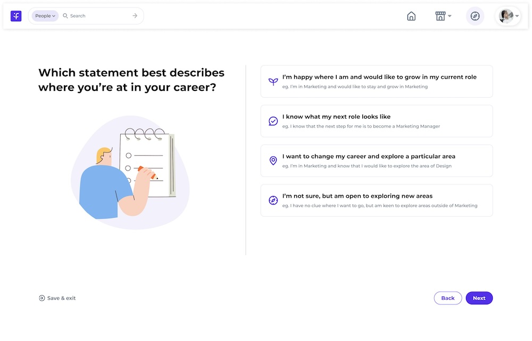Click the chat-bubble icon on the next-role option
The image size is (532, 341).
coord(273,121)
